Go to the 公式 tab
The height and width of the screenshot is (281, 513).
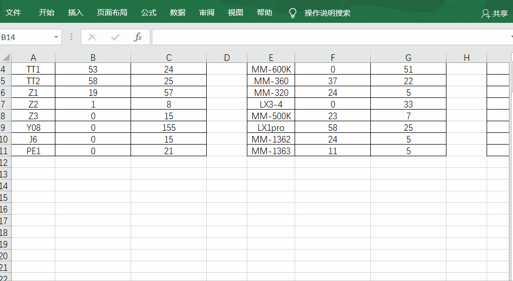149,13
